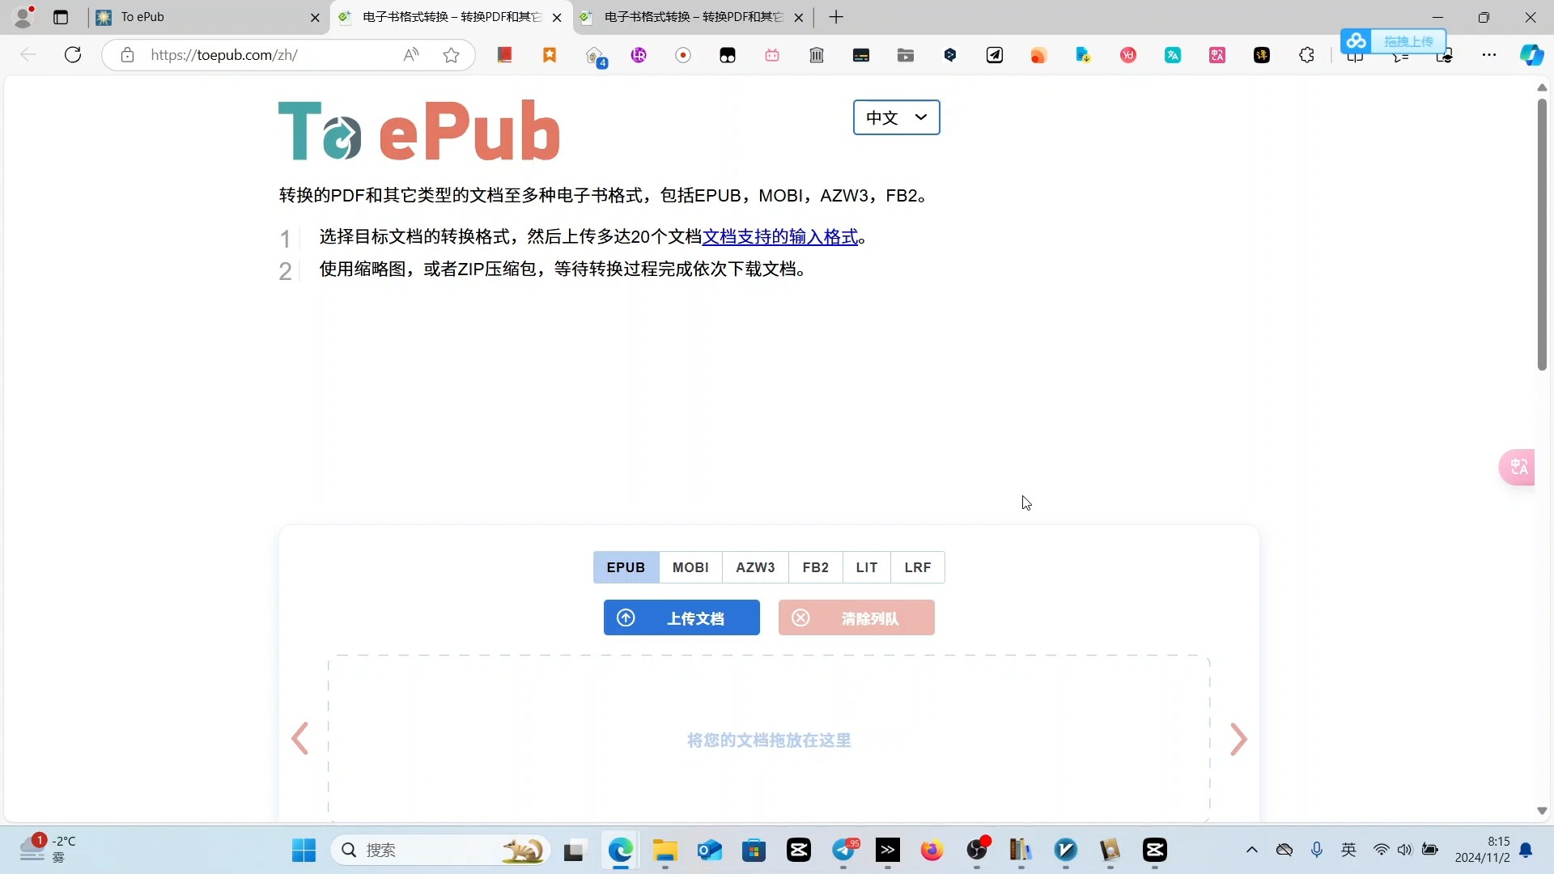
Task: Click the taskbar 搜索 search box
Action: pyautogui.click(x=441, y=850)
